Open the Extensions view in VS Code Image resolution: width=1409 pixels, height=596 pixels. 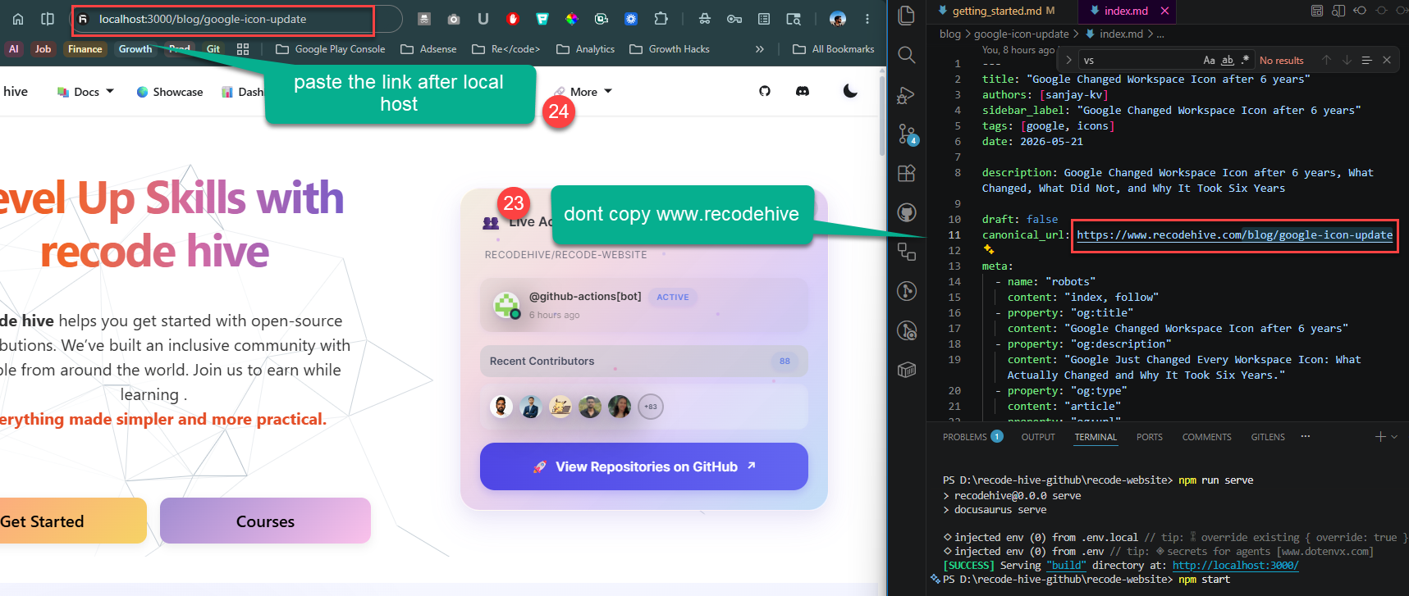(907, 173)
